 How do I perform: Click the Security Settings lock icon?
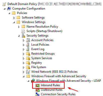pyautogui.click(x=23, y=36)
